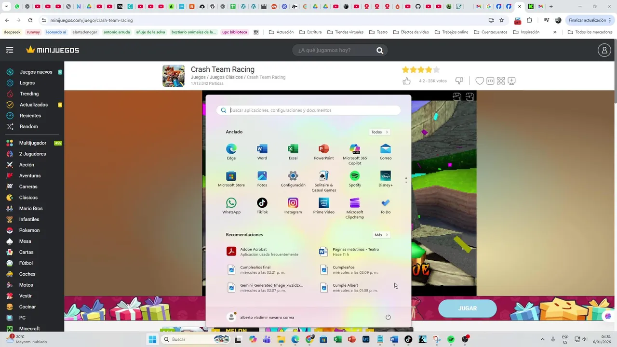Open the deepseek bookmark
This screenshot has height=347, width=617.
(12, 32)
